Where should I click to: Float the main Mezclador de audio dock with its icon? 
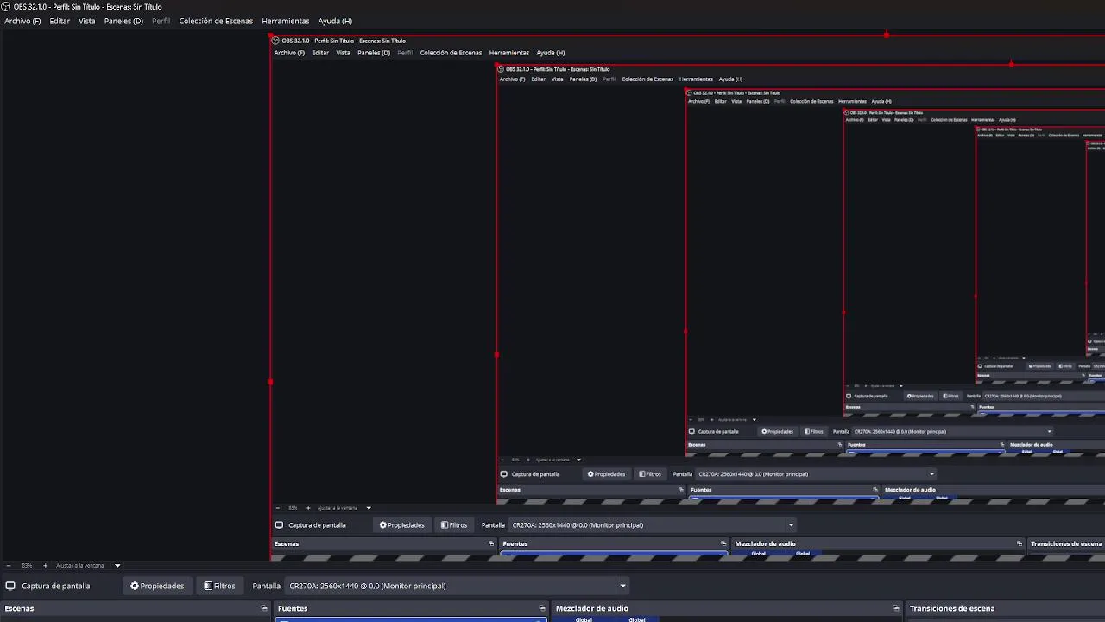897,608
